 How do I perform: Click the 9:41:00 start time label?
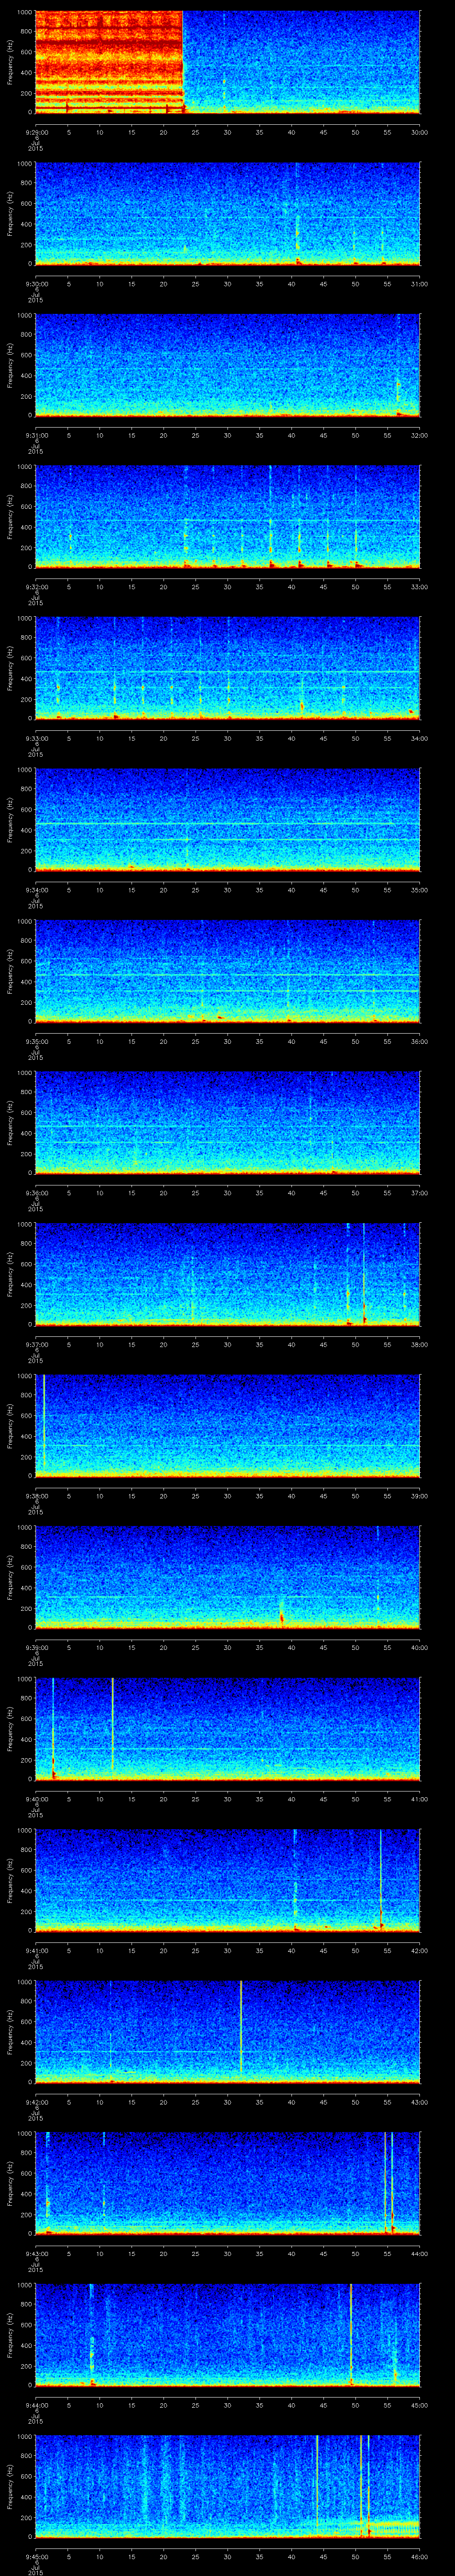point(36,1950)
